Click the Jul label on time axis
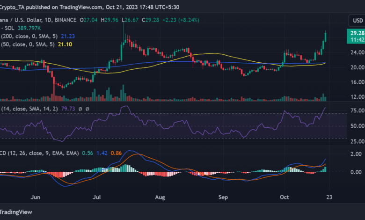Image resolution: width=365 pixels, height=220 pixels. coord(97,198)
